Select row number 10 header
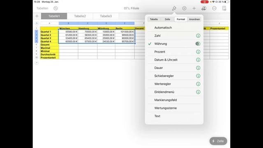The height and width of the screenshot is (148, 263). pyautogui.click(x=37, y=58)
